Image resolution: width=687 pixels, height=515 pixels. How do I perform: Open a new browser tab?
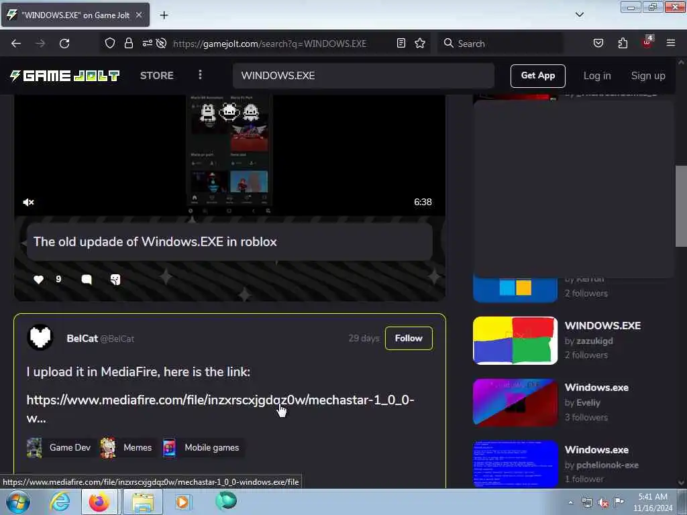click(x=164, y=15)
